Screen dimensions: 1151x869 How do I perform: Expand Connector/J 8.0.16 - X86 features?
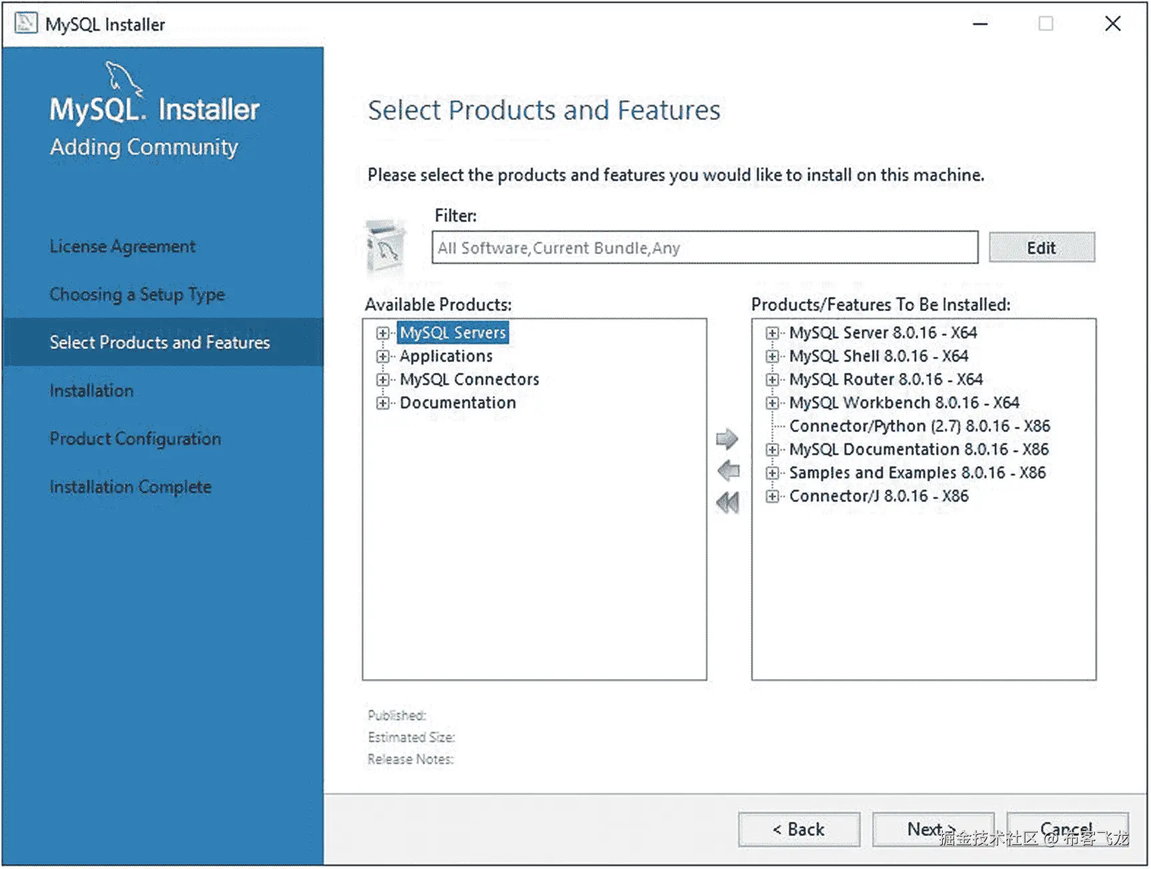tap(772, 496)
